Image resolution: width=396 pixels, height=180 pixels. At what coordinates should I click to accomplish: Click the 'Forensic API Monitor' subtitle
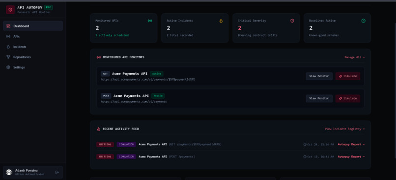(34, 12)
